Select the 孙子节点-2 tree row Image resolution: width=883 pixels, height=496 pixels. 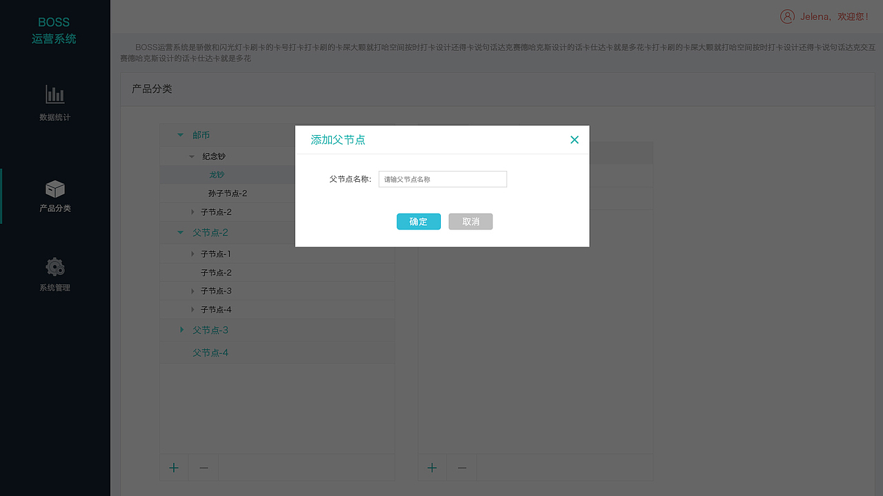pos(277,194)
